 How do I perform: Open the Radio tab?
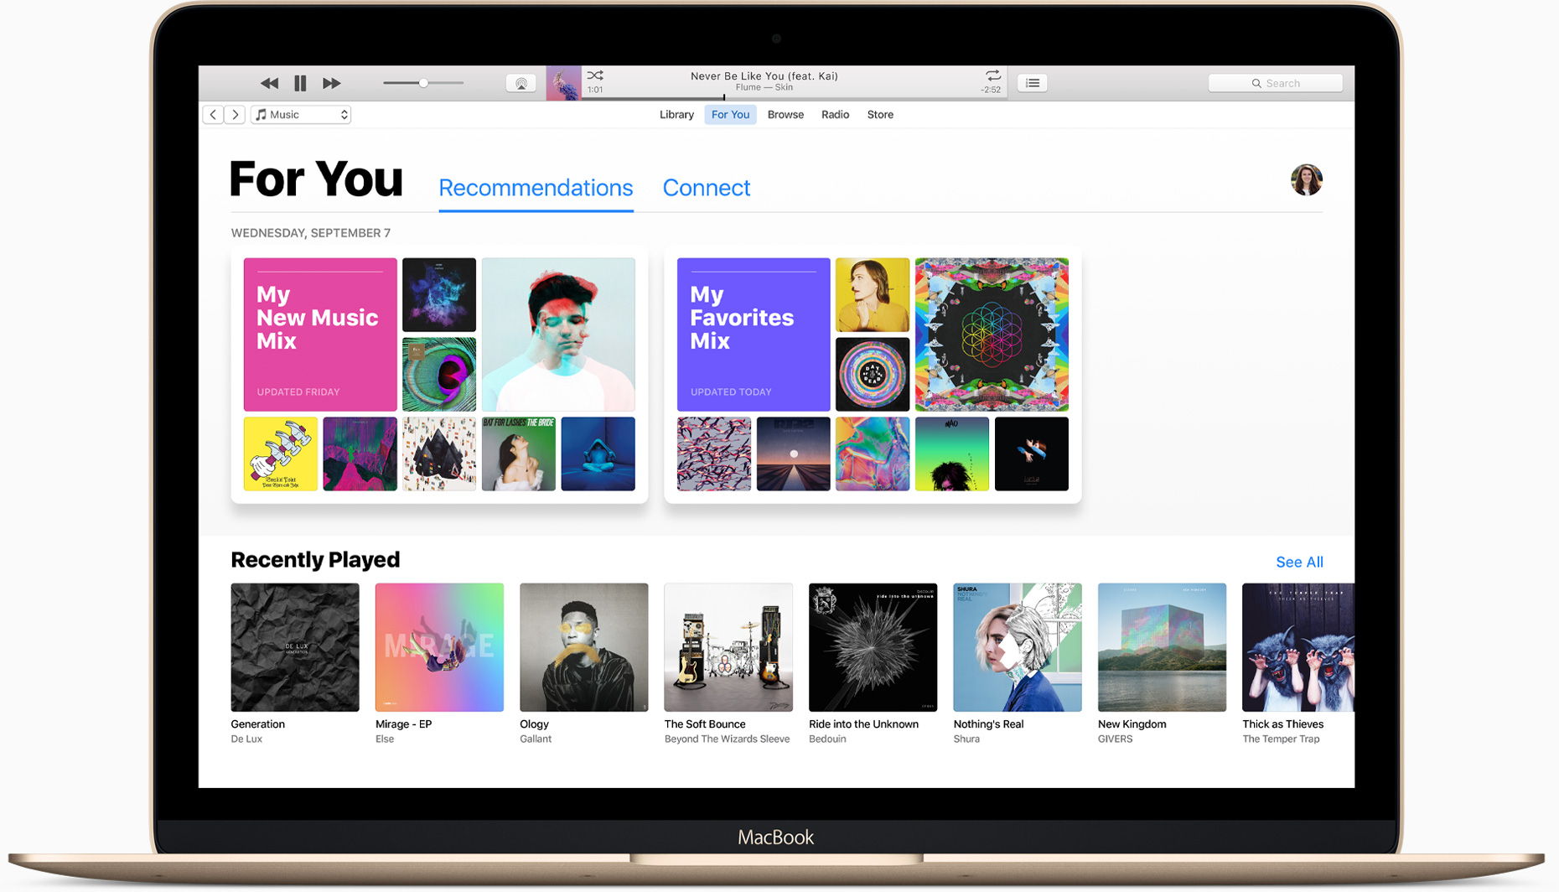[835, 115]
